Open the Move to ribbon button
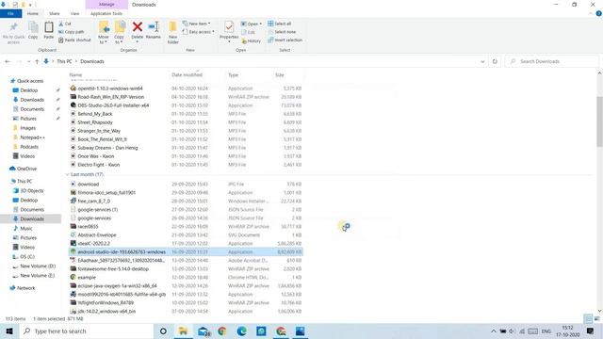 pos(104,32)
